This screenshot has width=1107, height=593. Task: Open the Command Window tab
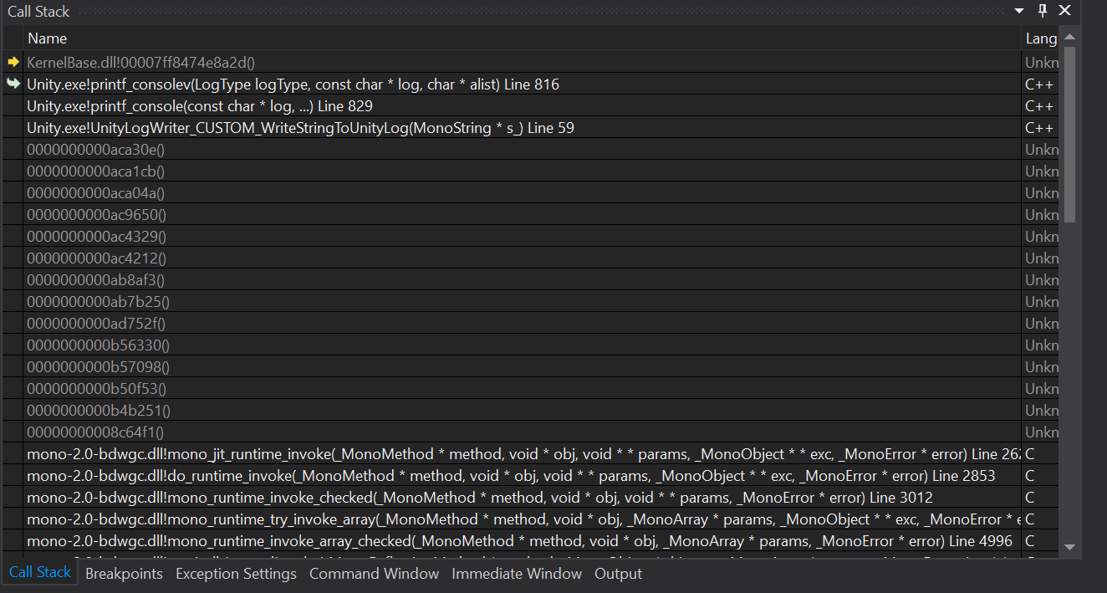pyautogui.click(x=374, y=574)
